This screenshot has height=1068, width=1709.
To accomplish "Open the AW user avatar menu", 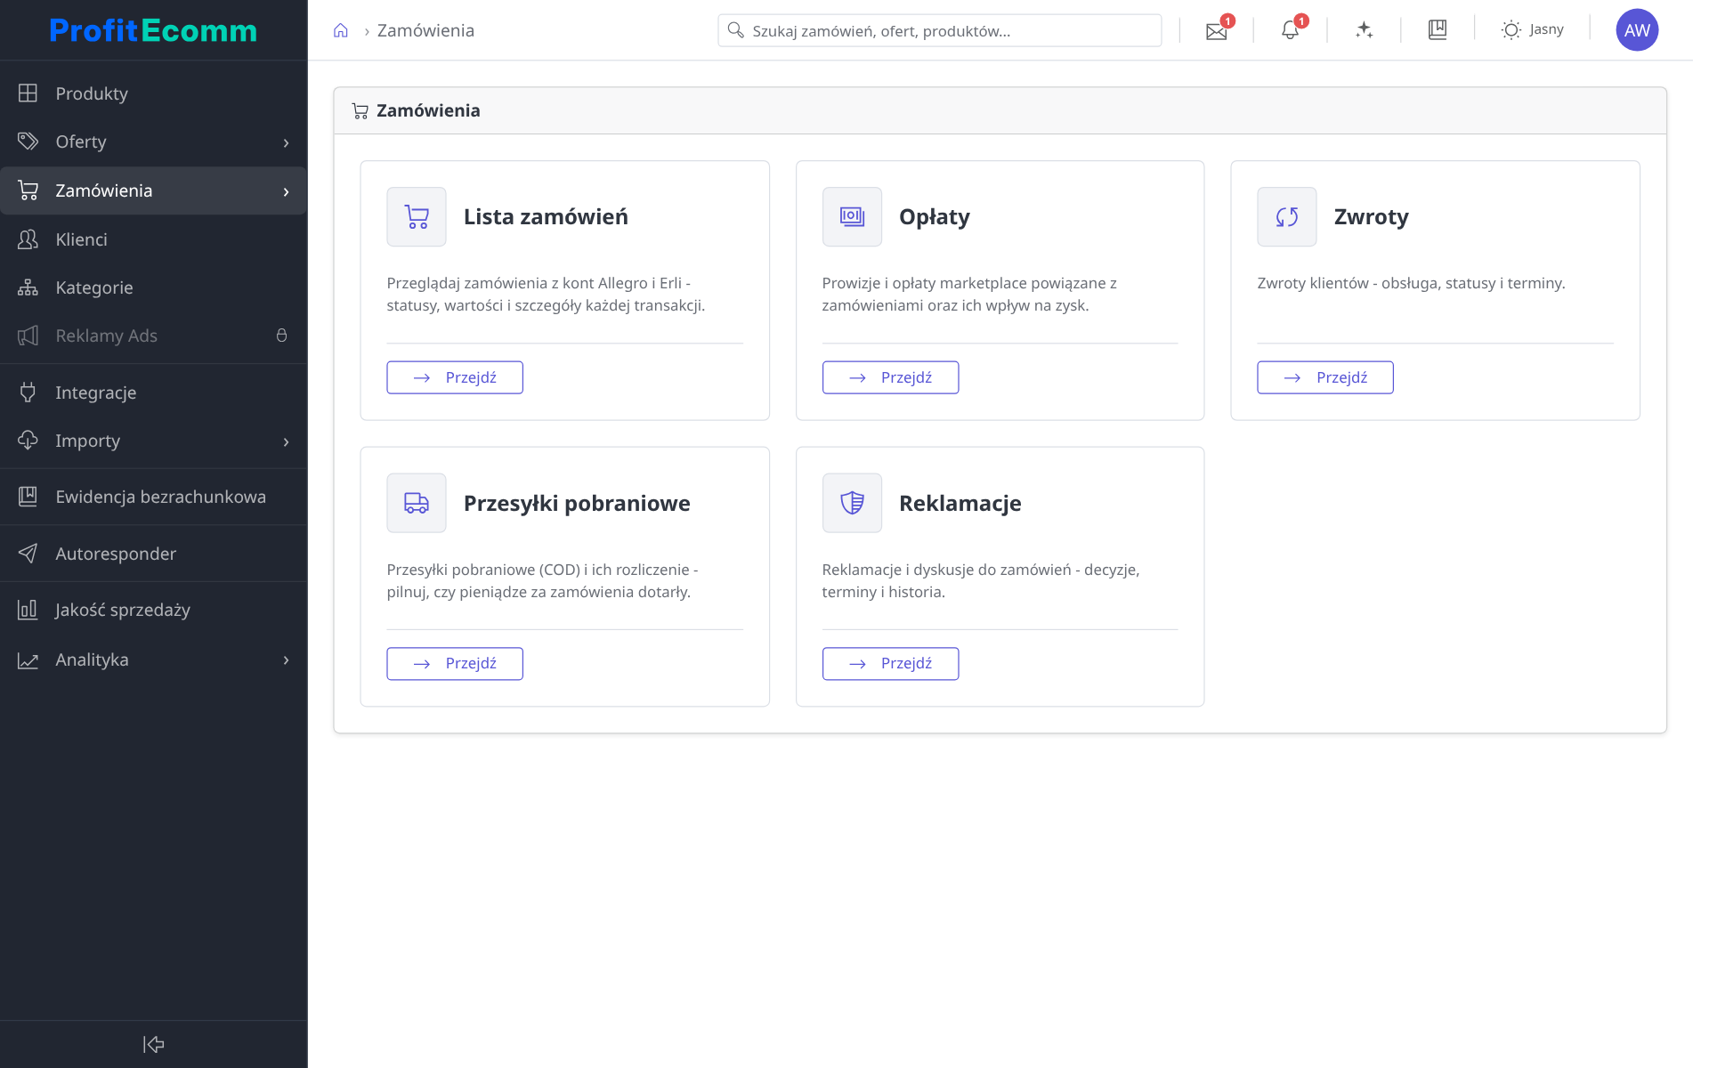I will (1637, 30).
